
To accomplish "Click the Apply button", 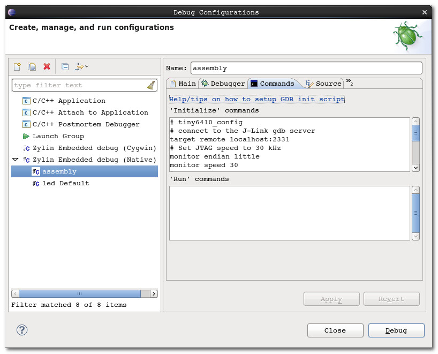I will tap(331, 299).
